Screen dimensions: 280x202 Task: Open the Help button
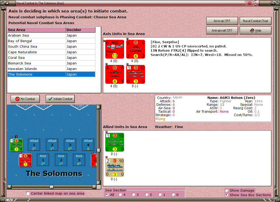click(x=255, y=30)
